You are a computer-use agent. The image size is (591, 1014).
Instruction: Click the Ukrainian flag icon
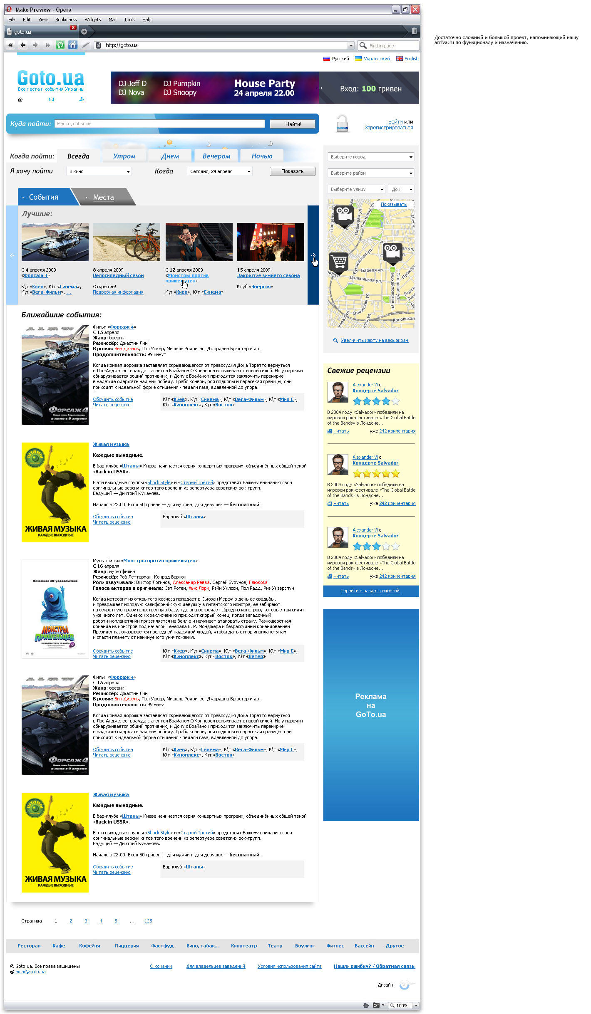[x=358, y=59]
